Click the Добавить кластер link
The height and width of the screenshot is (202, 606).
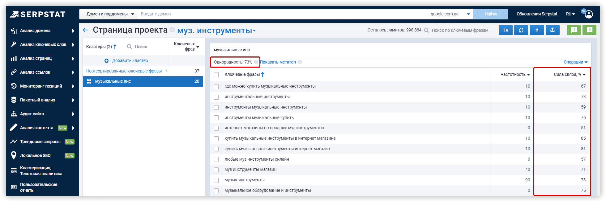coord(130,60)
